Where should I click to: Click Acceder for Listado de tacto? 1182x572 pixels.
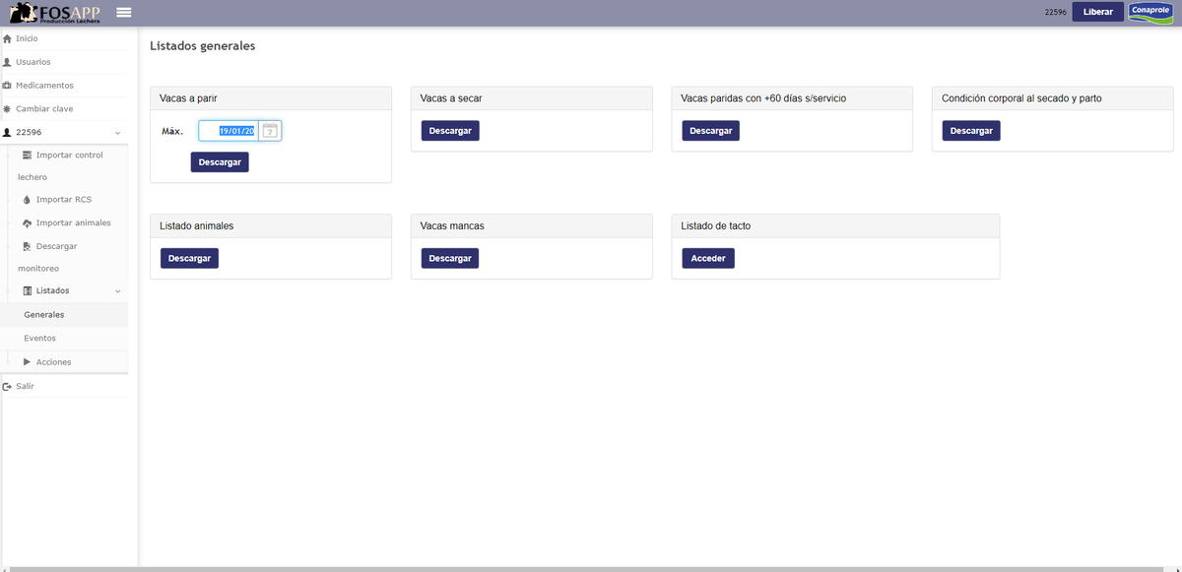[x=708, y=258]
